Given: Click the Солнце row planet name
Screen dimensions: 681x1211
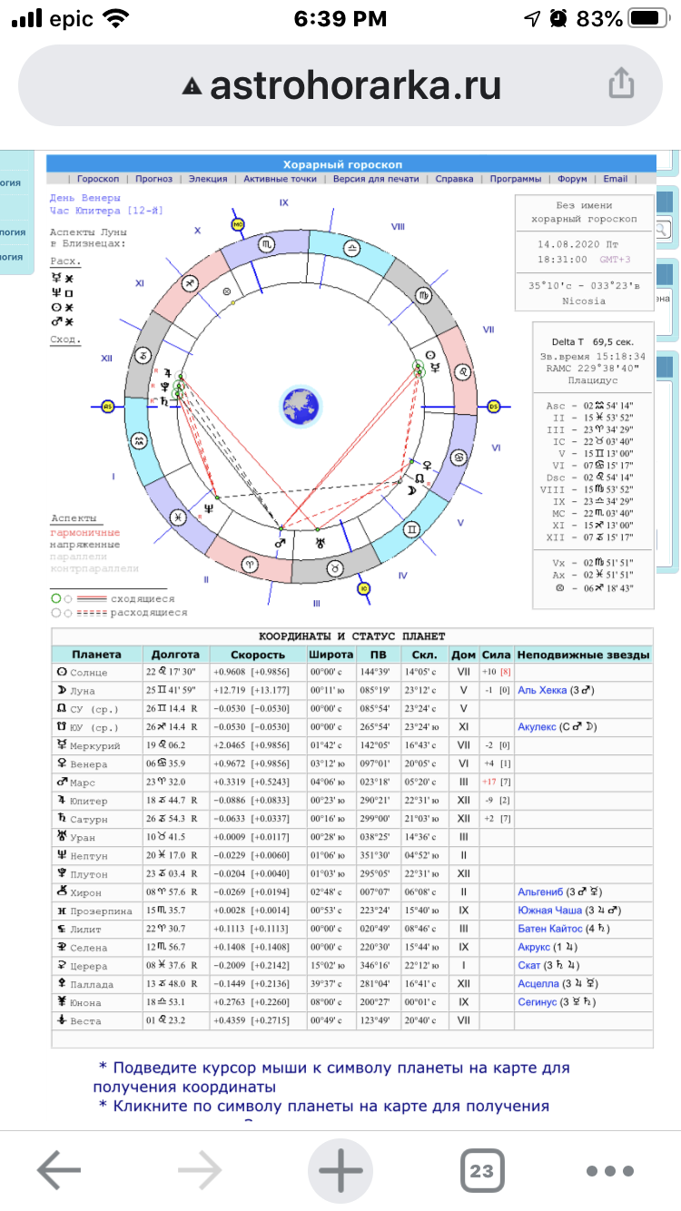Looking at the screenshot, I should 89,673.
